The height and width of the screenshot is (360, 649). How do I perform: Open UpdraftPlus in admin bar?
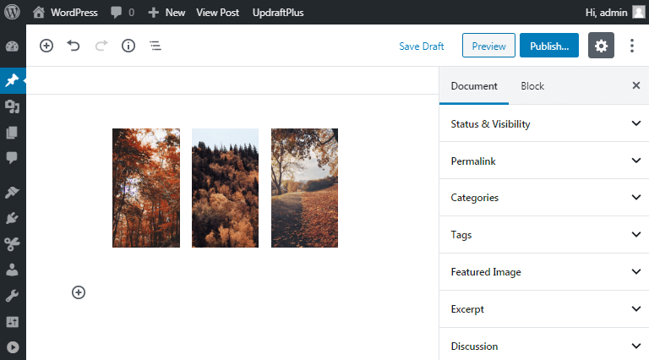(x=278, y=13)
